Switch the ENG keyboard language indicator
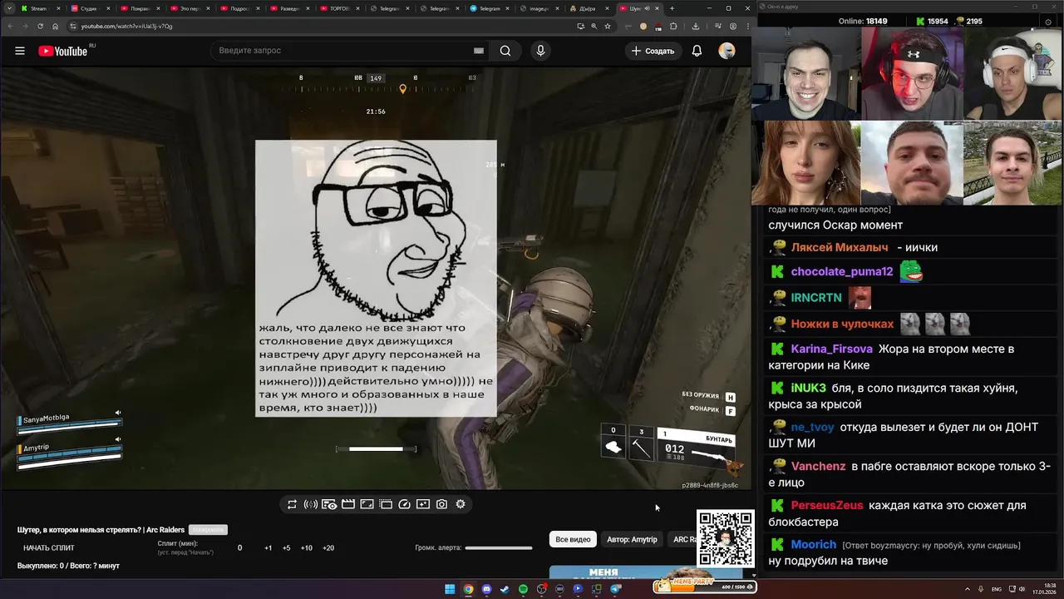Image resolution: width=1064 pixels, height=599 pixels. click(x=997, y=589)
